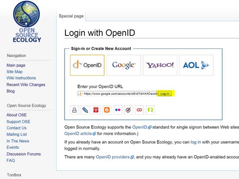This screenshot has height=179, width=239.
Task: Select the OpenID provider button
Action: pos(87,65)
